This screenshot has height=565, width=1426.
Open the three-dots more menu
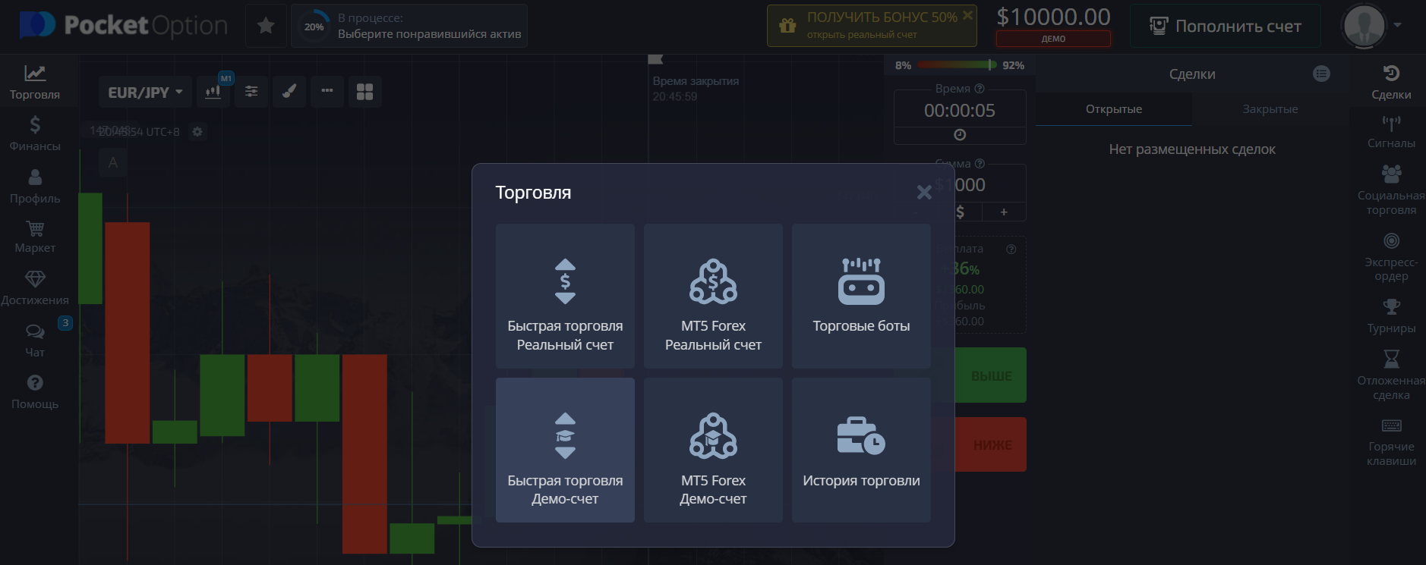coord(327,92)
